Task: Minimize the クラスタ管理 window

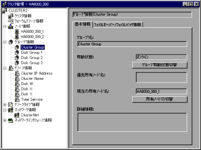Action: click(185, 4)
